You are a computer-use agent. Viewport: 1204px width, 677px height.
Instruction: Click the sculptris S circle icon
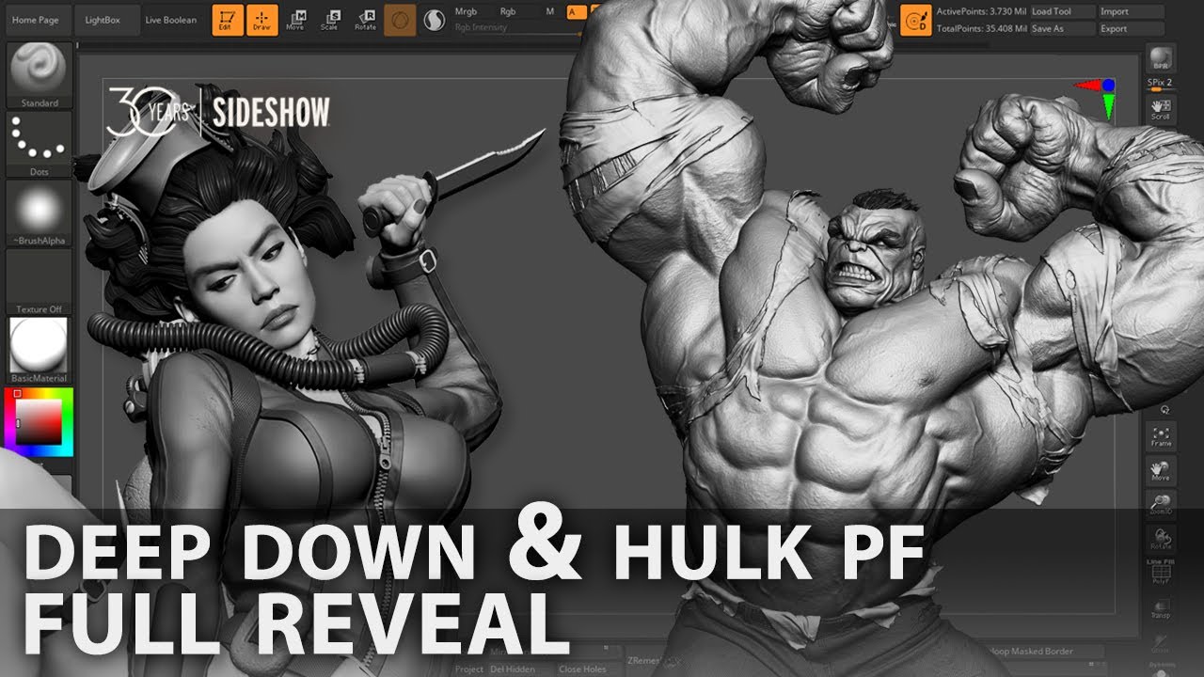[x=434, y=20]
